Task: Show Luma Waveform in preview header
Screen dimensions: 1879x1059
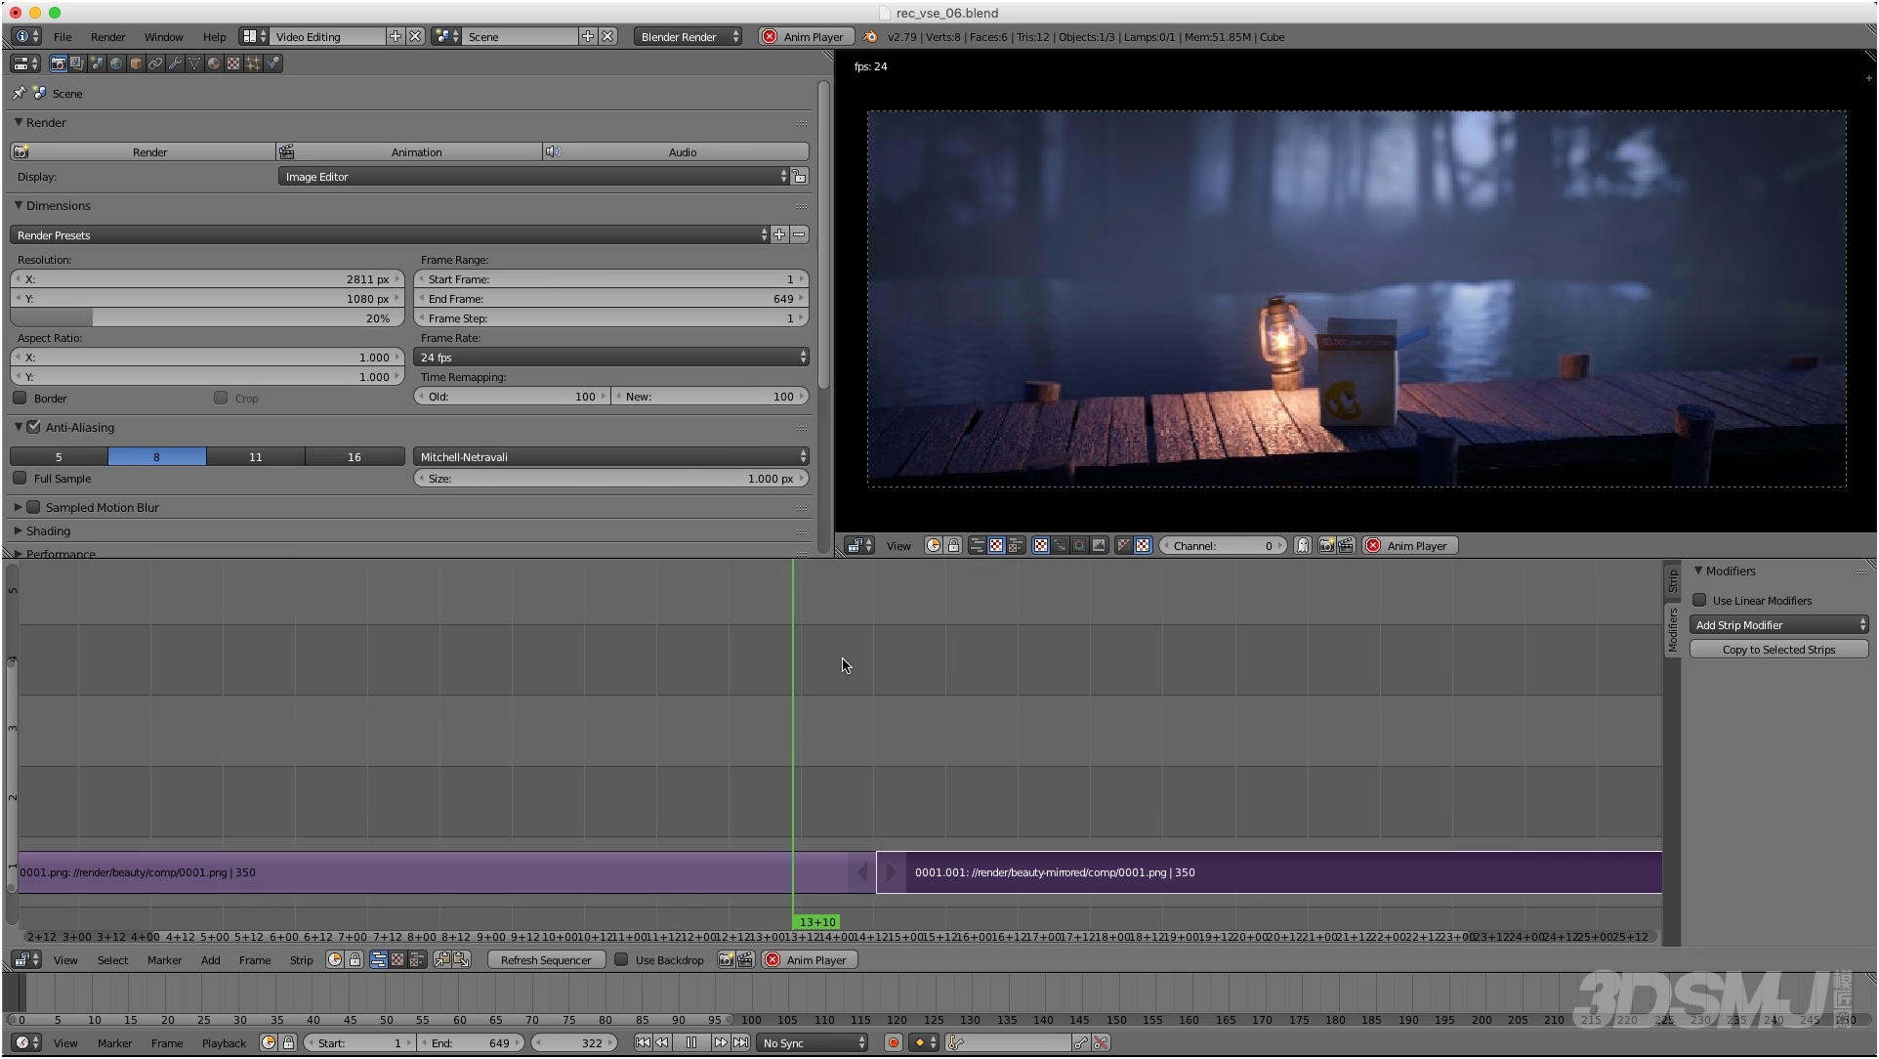Action: (x=1061, y=546)
